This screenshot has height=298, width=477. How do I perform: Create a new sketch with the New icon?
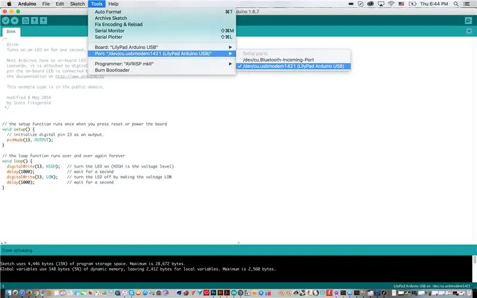(26, 20)
